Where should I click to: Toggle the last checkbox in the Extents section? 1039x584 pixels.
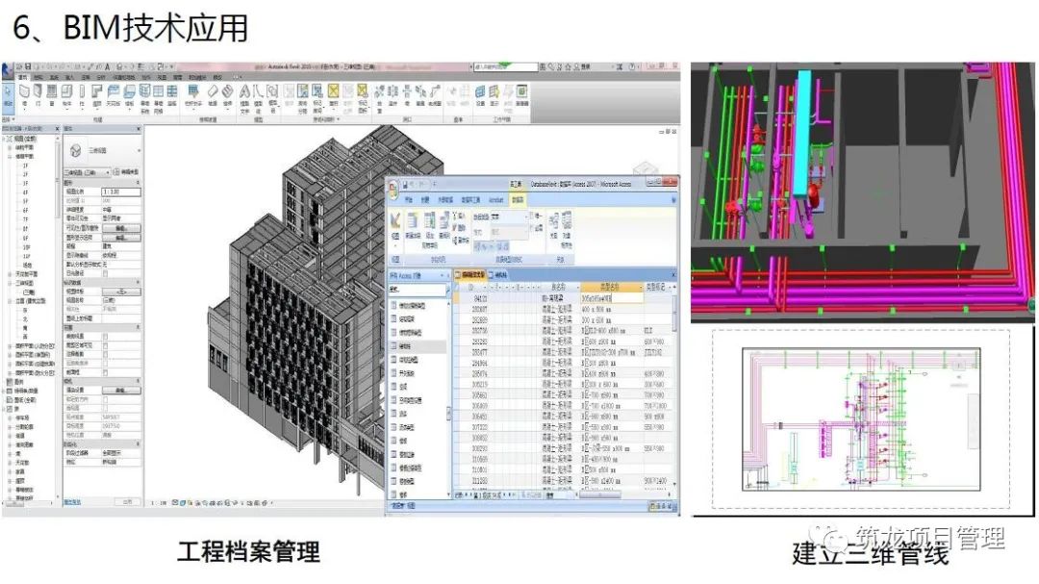click(x=105, y=371)
